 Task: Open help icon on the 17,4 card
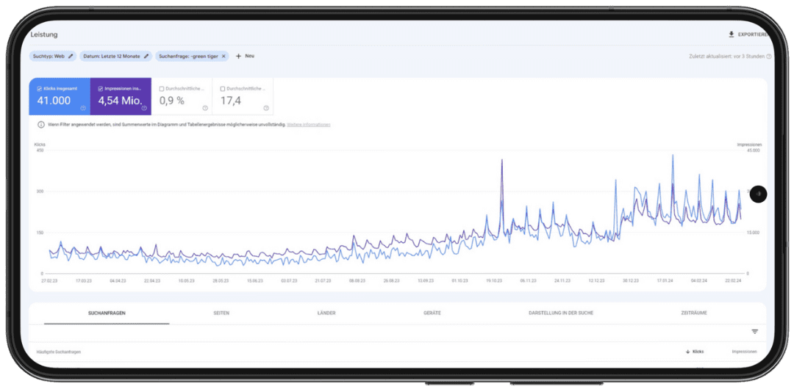coord(266,108)
